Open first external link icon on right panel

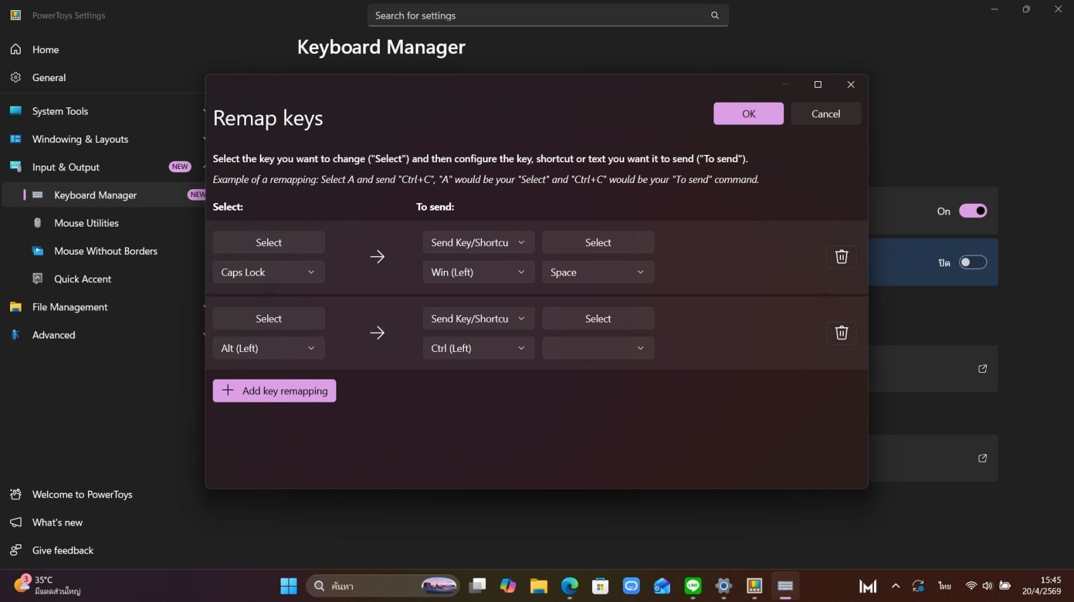pos(982,369)
